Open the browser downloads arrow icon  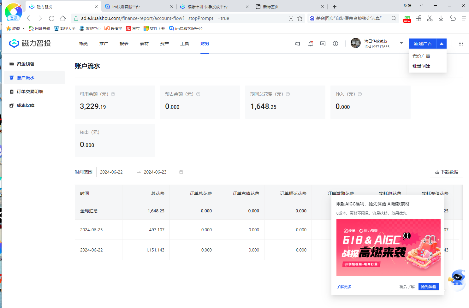tap(441, 18)
